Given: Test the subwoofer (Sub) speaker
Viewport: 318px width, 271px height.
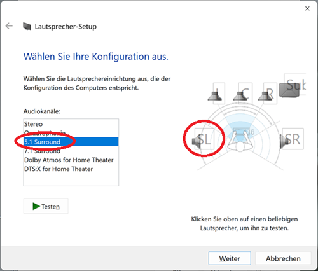Looking at the screenshot, I should tap(293, 87).
